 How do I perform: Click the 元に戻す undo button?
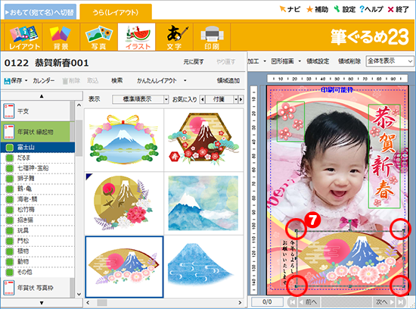tap(194, 62)
